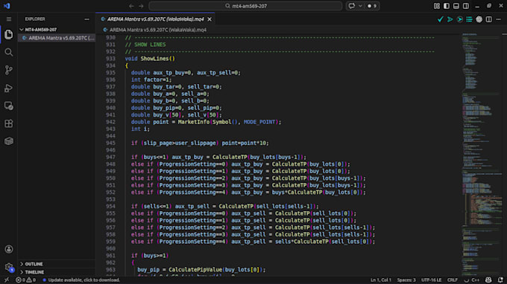The height and width of the screenshot is (284, 507).
Task: Open the Explorer view in activity bar
Action: [9, 34]
